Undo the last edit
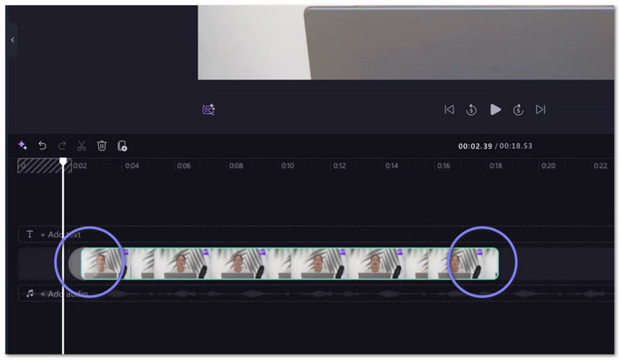Screen dimensions: 620x360 [43, 146]
